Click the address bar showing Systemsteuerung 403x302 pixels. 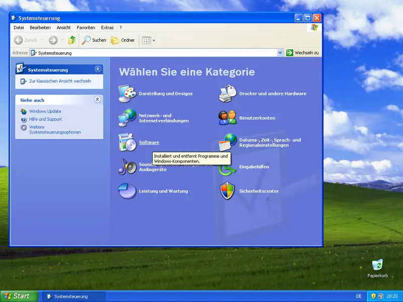point(157,53)
